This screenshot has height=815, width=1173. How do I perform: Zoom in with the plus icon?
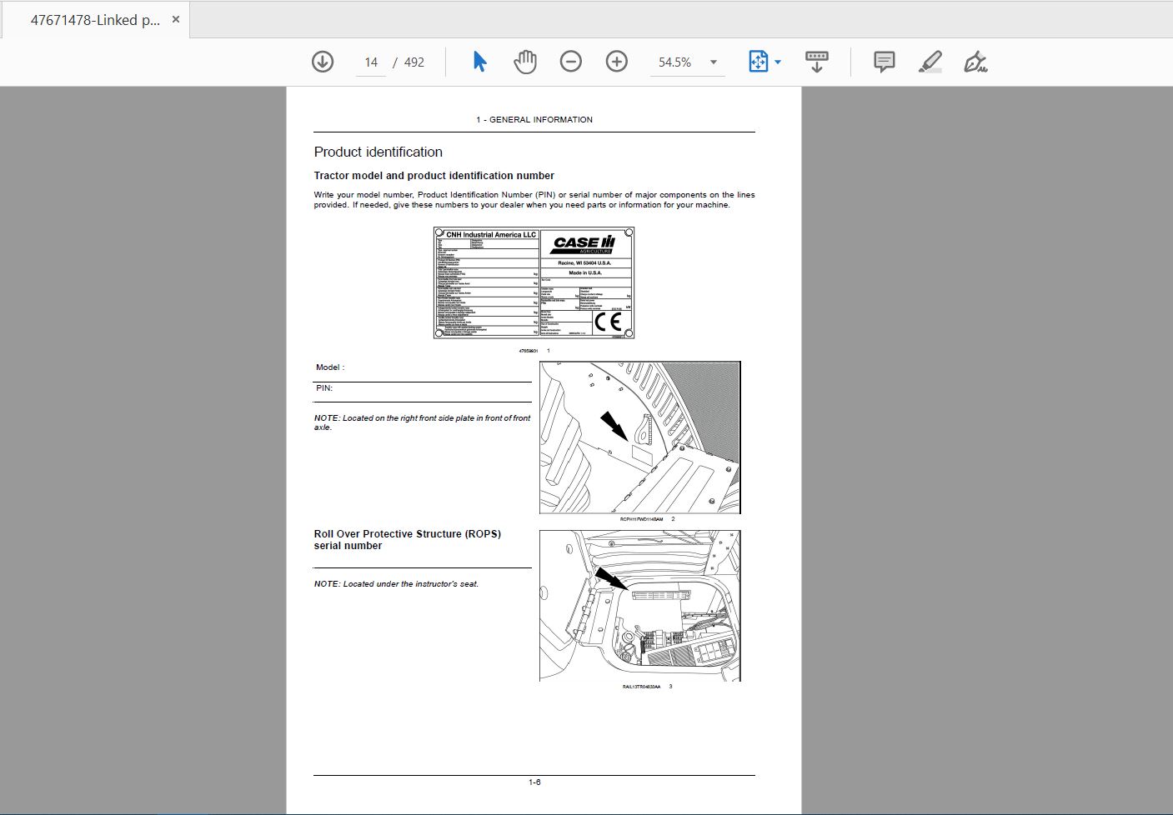(x=616, y=62)
